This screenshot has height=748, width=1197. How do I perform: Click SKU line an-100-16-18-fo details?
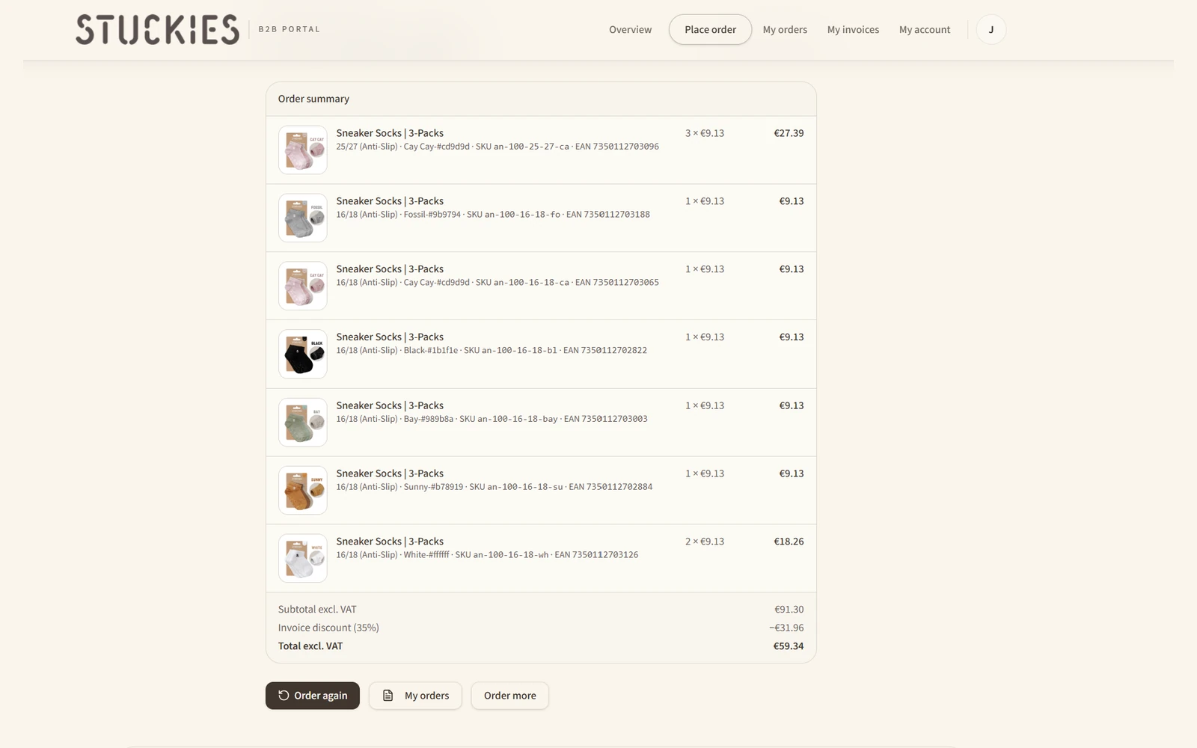click(x=493, y=215)
